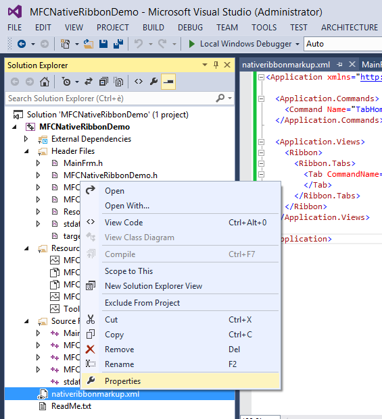
Task: Choose Copy in the context menu
Action: tap(181, 335)
